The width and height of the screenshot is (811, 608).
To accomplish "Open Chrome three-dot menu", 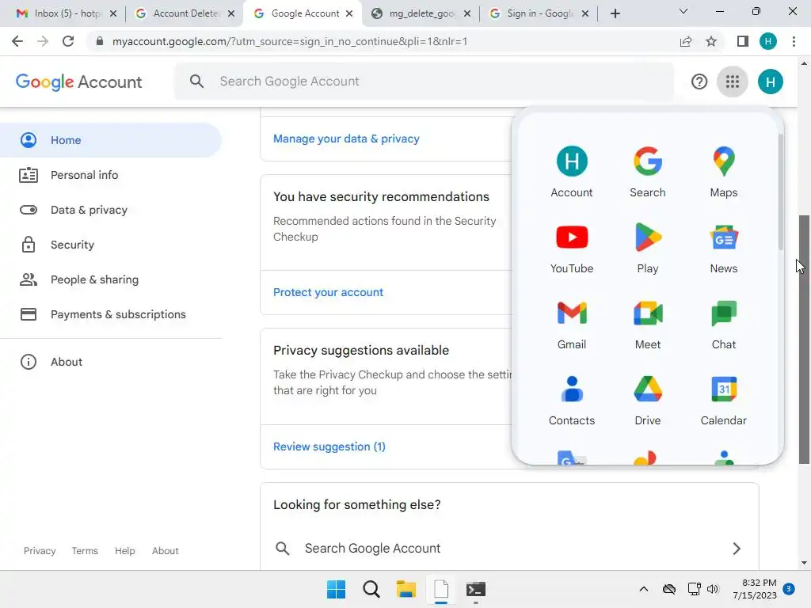I will click(794, 41).
